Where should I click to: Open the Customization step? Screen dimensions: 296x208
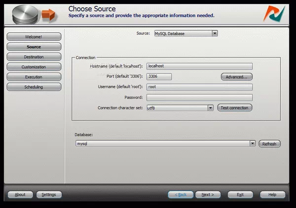(x=34, y=67)
